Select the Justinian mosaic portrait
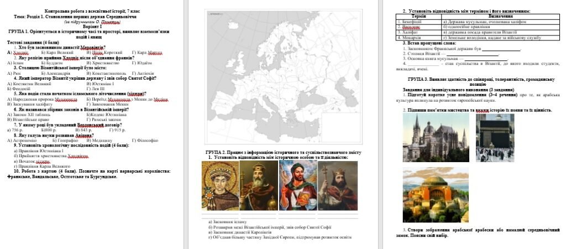The width and height of the screenshot is (566, 249). point(219,185)
